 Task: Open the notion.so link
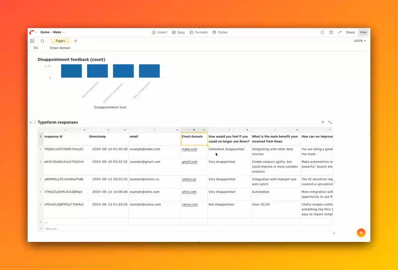coord(189,179)
